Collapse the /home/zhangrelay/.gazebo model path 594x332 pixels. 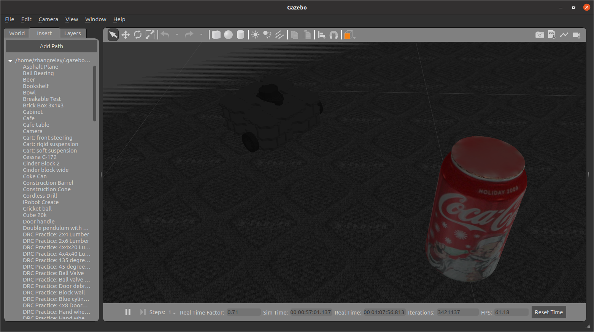click(x=10, y=61)
